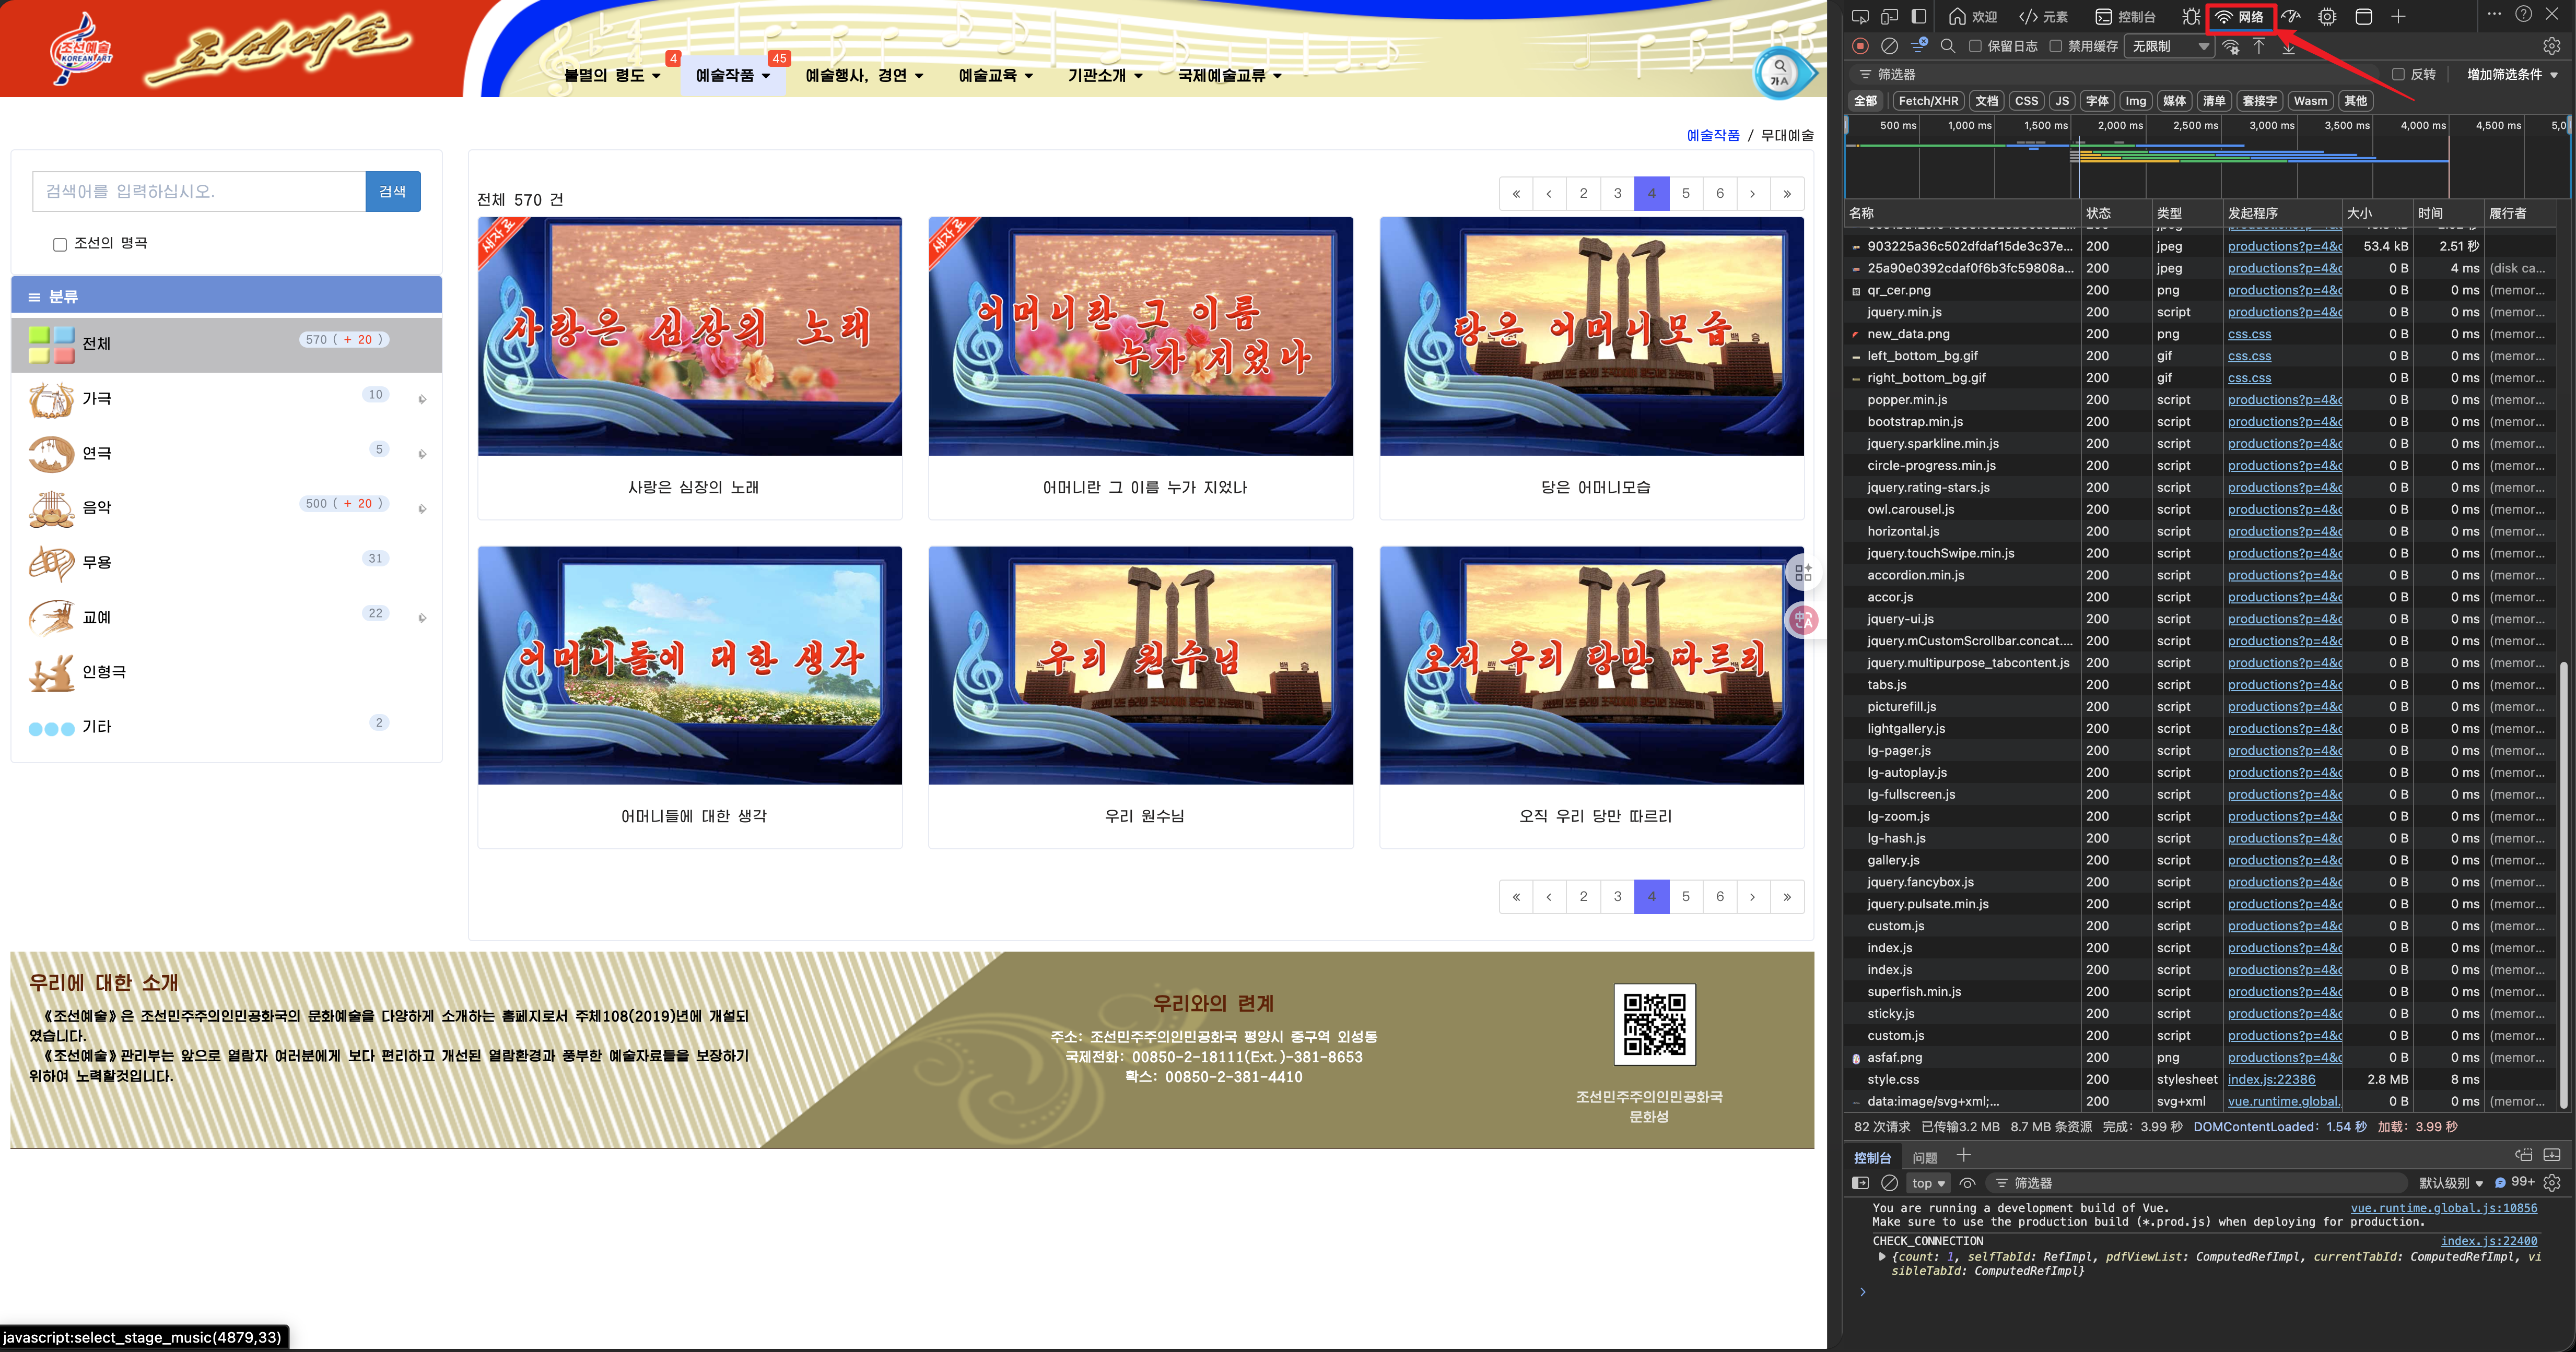Expand the 增加筛选条件 dropdown
The height and width of the screenshot is (1352, 2576).
click(2511, 75)
